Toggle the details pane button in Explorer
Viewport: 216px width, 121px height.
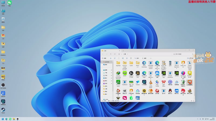[x=190, y=58]
